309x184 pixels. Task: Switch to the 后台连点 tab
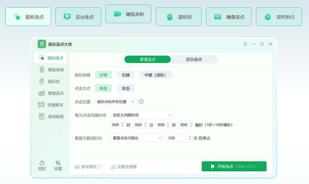[194, 59]
